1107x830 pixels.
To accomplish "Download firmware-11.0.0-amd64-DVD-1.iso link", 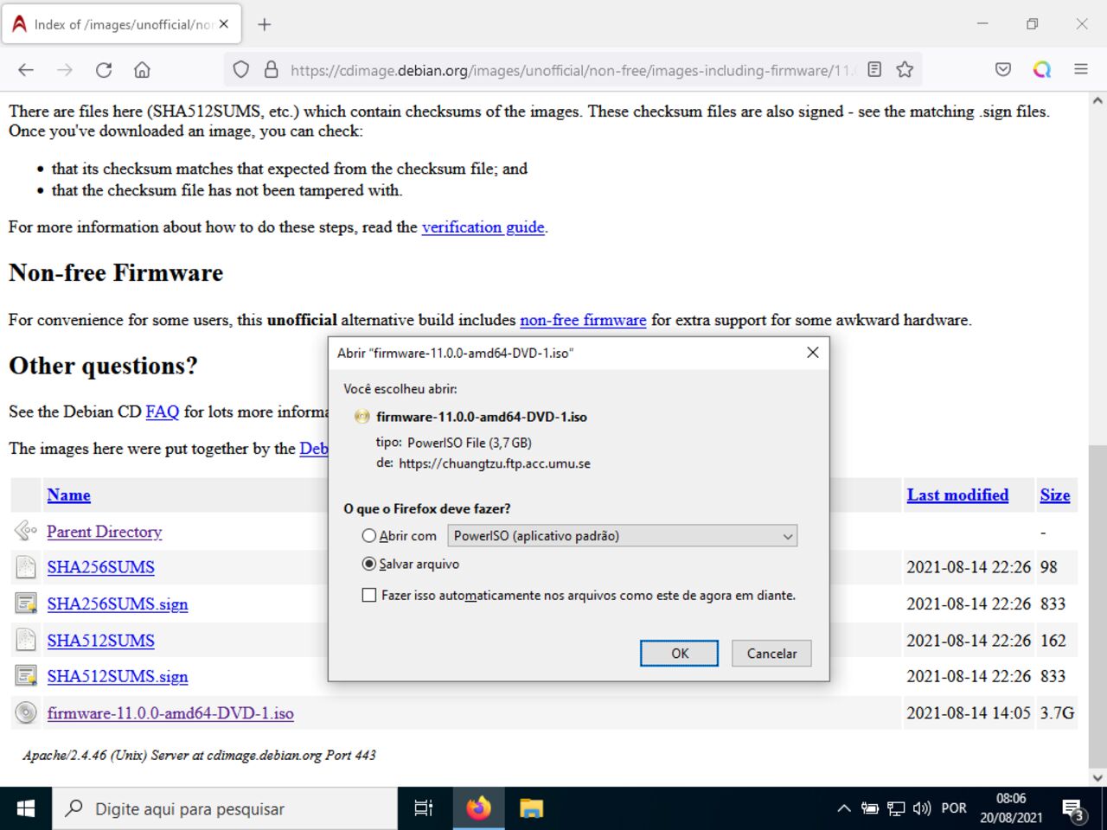I will tap(170, 713).
